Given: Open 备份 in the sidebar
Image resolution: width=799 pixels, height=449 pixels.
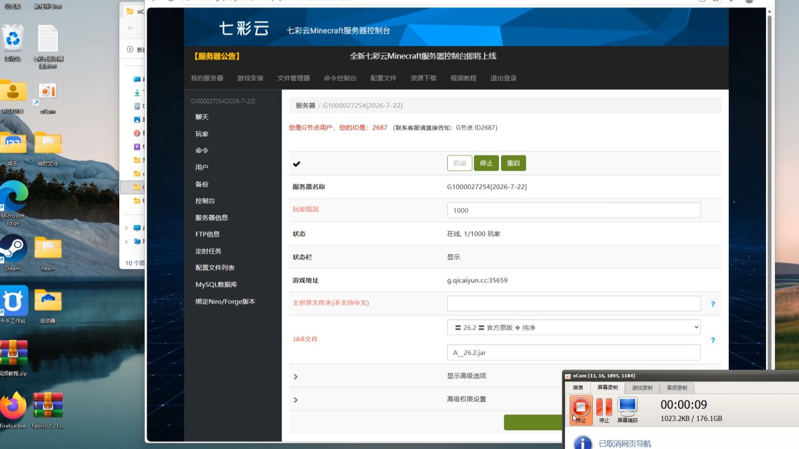Looking at the screenshot, I should pos(202,184).
